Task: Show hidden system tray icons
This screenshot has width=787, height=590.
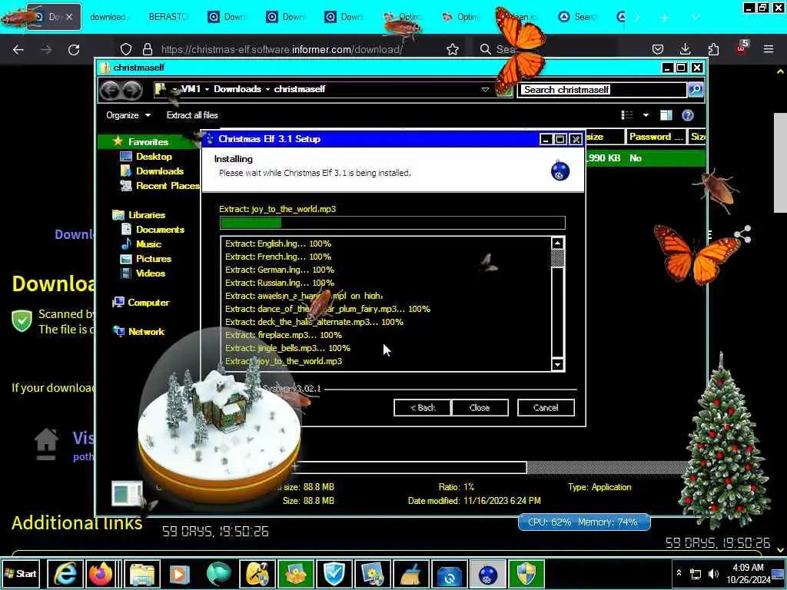Action: [679, 573]
